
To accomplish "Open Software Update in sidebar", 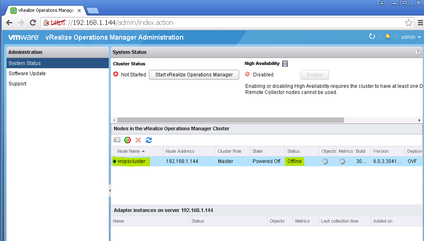I will (27, 74).
